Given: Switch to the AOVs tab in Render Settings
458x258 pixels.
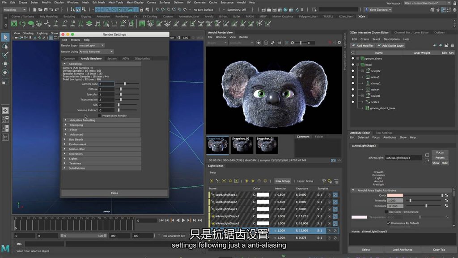Looking at the screenshot, I should pyautogui.click(x=126, y=59).
